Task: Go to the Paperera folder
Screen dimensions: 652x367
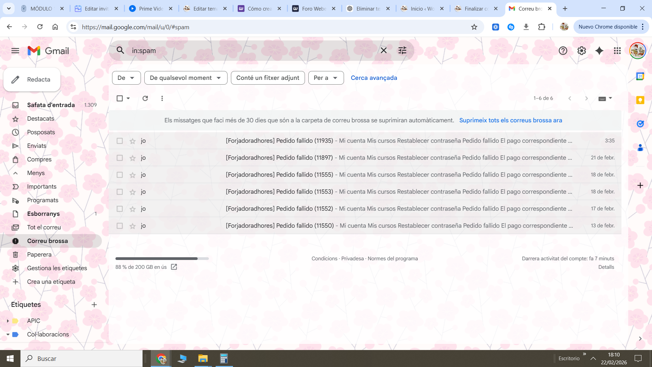Action: click(39, 255)
